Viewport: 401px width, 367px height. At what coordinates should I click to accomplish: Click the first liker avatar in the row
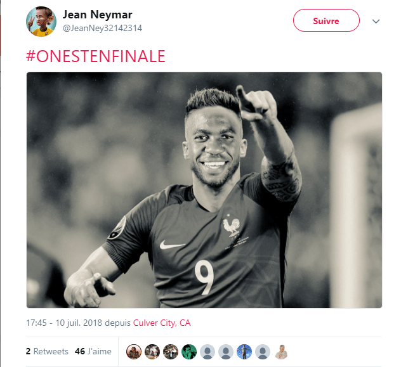pos(134,351)
